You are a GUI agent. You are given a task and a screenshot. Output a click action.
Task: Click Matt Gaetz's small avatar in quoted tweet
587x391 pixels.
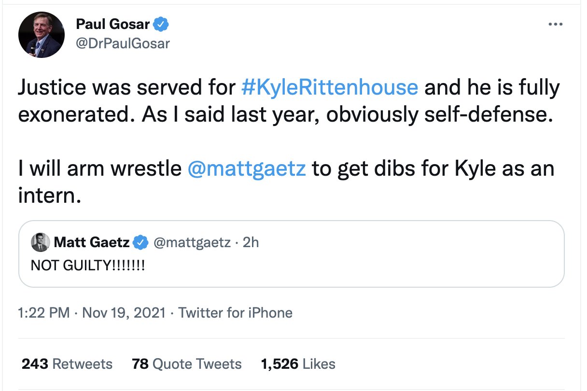point(40,242)
